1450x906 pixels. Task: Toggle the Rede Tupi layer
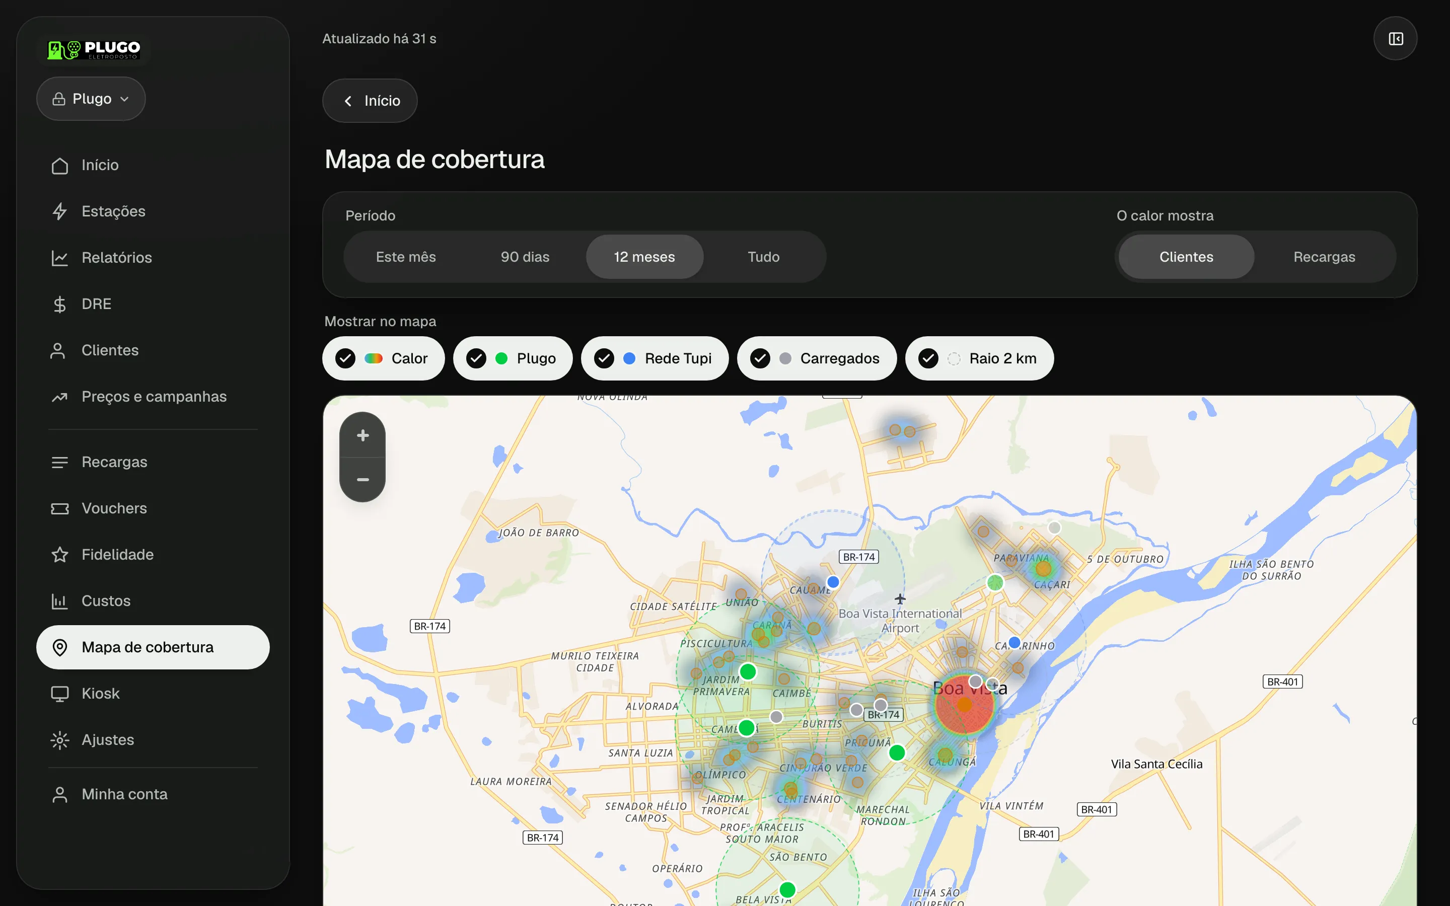pyautogui.click(x=655, y=358)
